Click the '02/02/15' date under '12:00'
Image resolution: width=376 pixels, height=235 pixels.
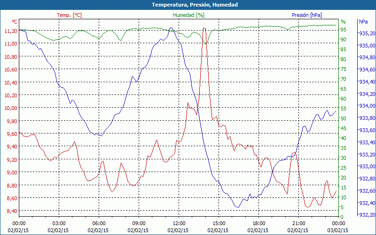pyautogui.click(x=178, y=230)
